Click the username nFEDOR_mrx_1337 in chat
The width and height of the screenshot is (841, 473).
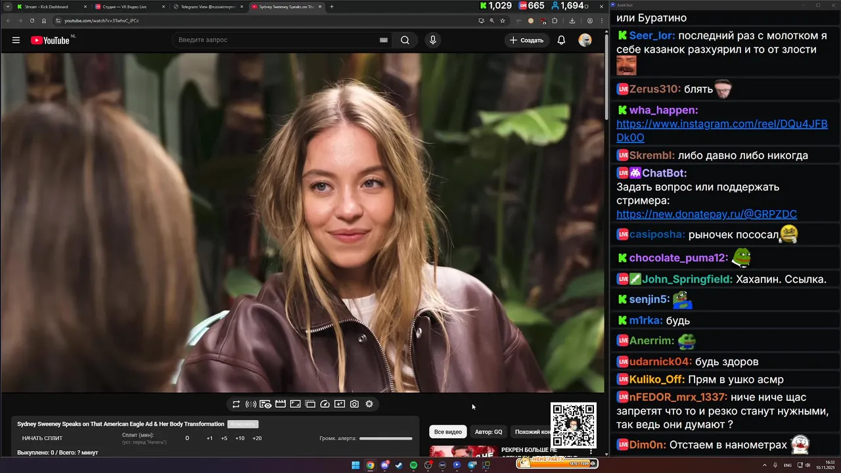click(x=677, y=397)
